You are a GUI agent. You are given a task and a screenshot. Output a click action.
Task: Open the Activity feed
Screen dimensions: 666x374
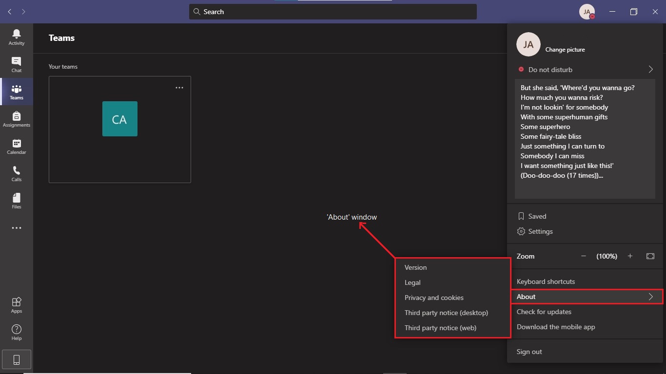click(17, 37)
